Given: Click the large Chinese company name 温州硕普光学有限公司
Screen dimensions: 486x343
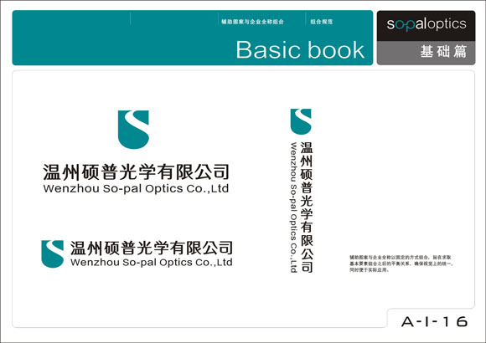Looking at the screenshot, I should pos(136,172).
